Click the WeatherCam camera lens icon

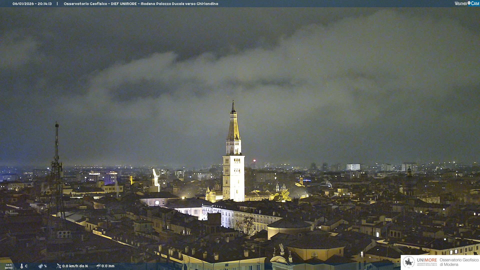tap(469, 3)
